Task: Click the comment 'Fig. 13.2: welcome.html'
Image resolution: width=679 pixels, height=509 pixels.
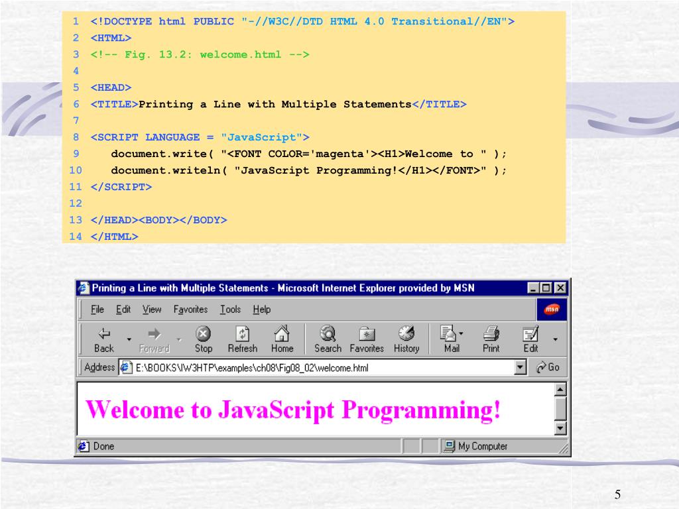Action: point(203,54)
